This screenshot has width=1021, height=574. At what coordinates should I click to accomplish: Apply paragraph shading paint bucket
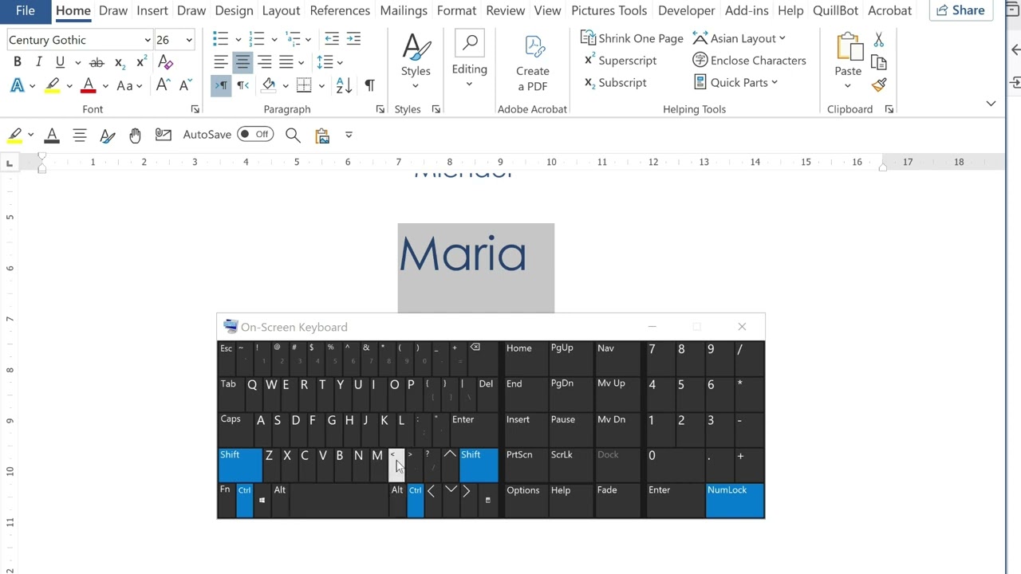click(269, 85)
